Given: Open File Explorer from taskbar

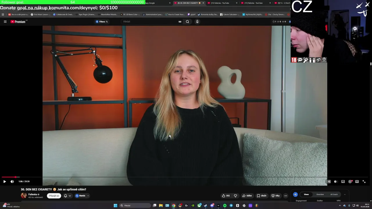Looking at the screenshot, I should point(161,206).
